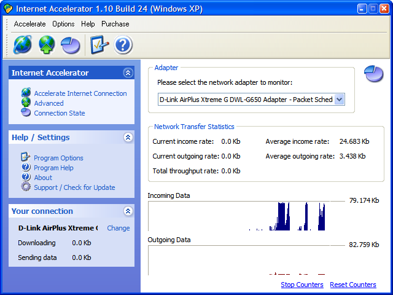This screenshot has height=295, width=393.
Task: Click the blue question mark Help toolbar icon
Action: [123, 45]
